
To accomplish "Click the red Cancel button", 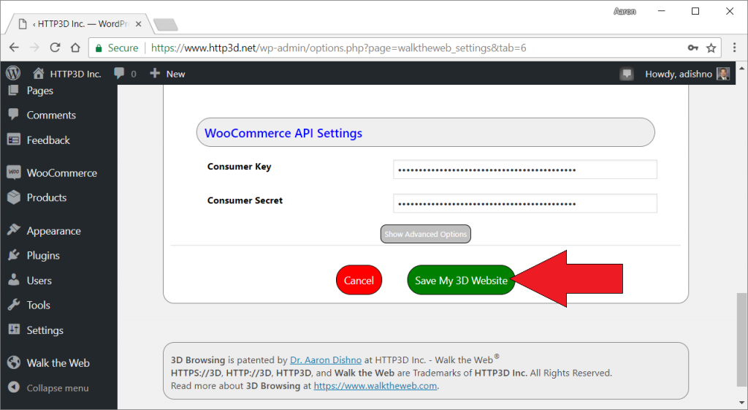I will point(359,280).
